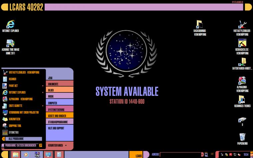Click Herunterfahren shutdown button
The width and height of the screenshot is (253, 158).
pos(55,145)
